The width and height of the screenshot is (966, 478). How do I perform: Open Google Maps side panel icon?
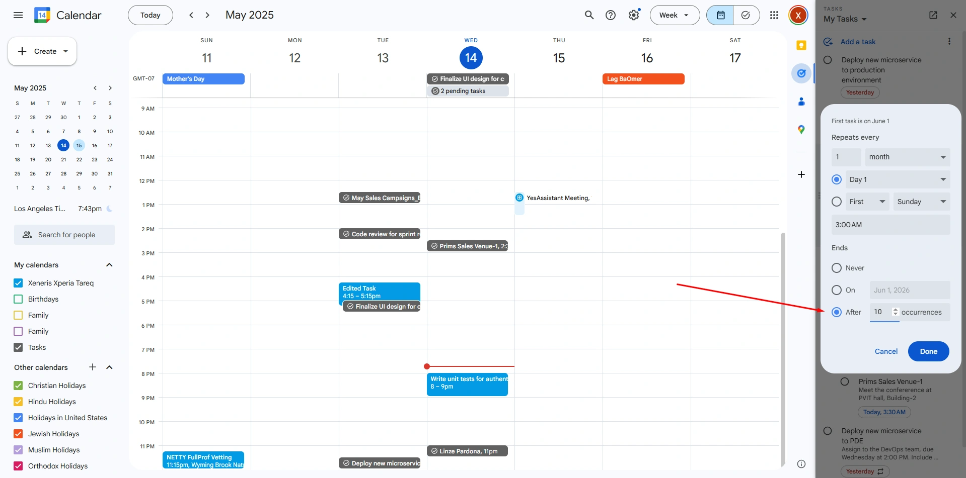[x=801, y=130]
